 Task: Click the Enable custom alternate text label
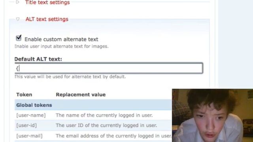61,39
